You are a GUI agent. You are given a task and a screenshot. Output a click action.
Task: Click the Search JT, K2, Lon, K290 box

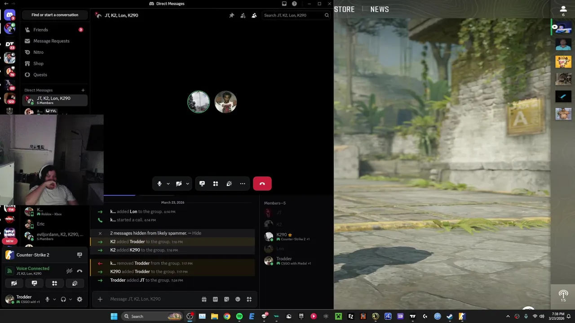296,15
